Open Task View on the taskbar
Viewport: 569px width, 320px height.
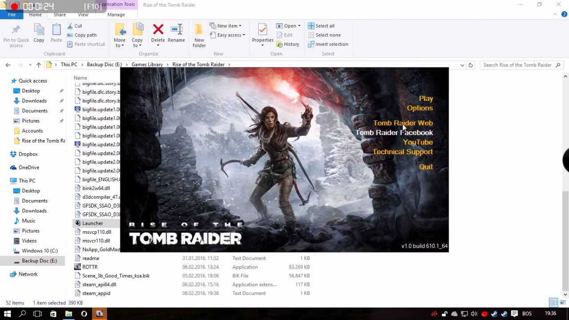38,314
